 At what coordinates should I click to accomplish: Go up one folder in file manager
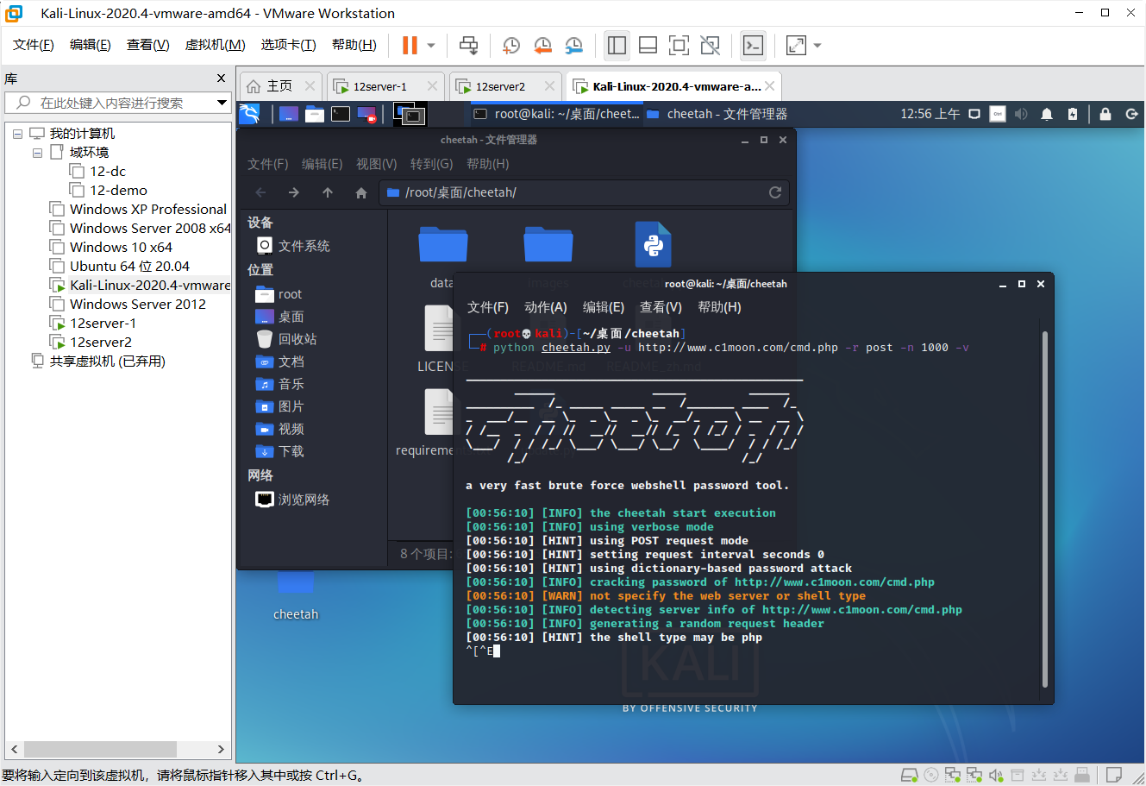click(328, 192)
